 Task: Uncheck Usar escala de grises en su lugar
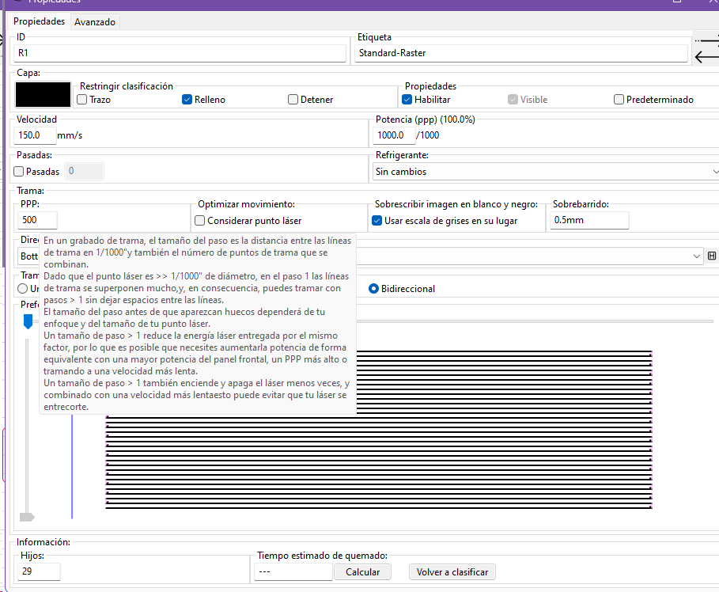[377, 221]
